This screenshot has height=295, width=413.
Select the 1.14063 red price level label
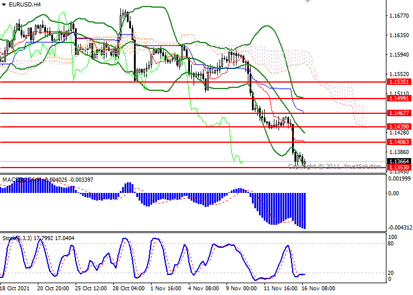[399, 142]
